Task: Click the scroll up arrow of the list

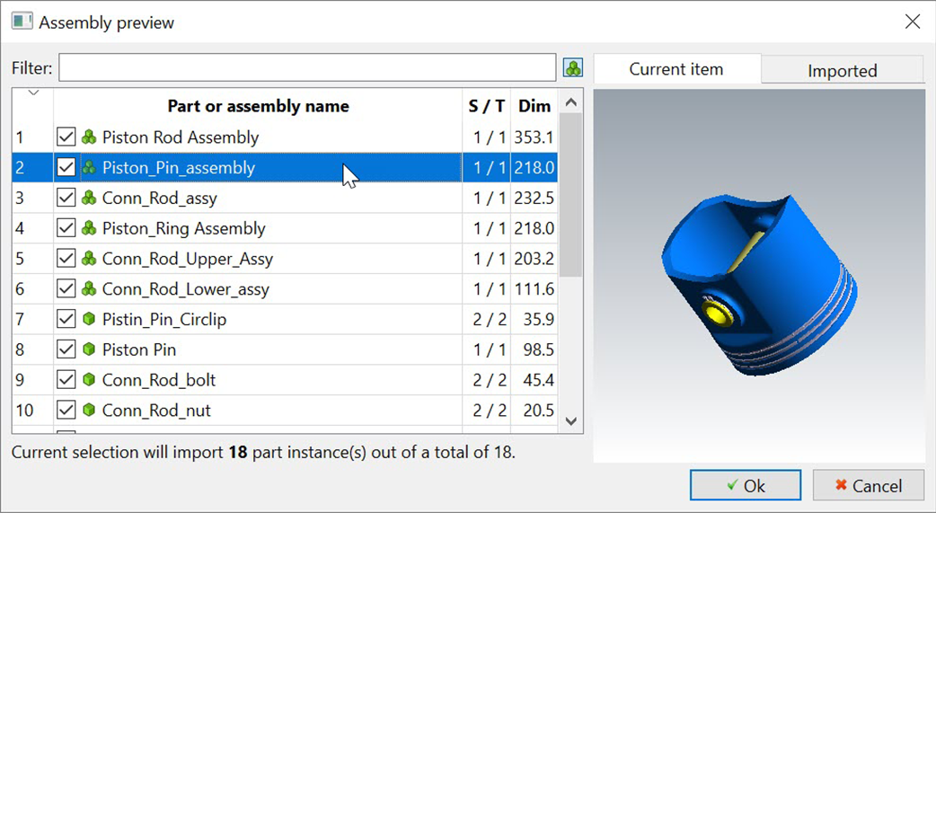Action: click(570, 102)
